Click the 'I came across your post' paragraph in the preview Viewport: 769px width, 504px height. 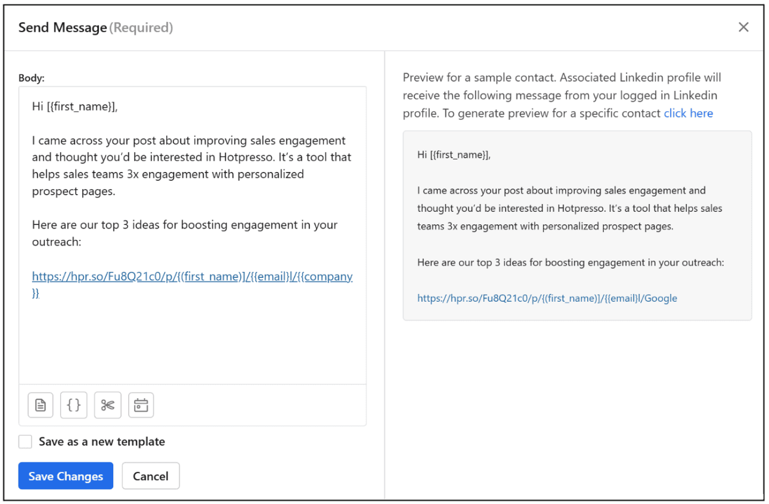pos(570,208)
